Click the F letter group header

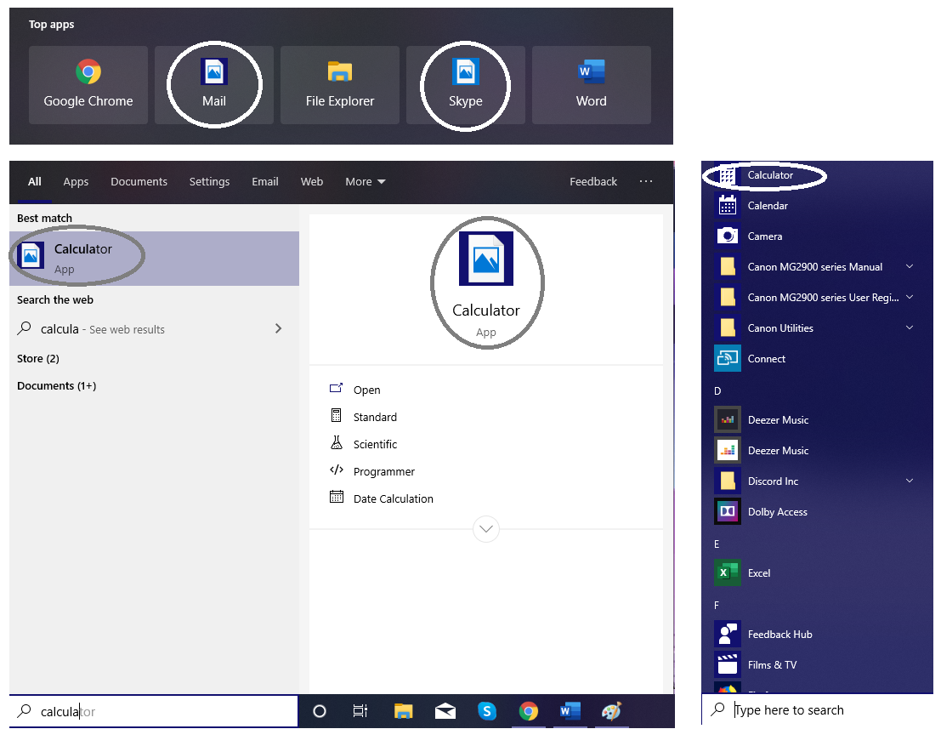pos(716,606)
